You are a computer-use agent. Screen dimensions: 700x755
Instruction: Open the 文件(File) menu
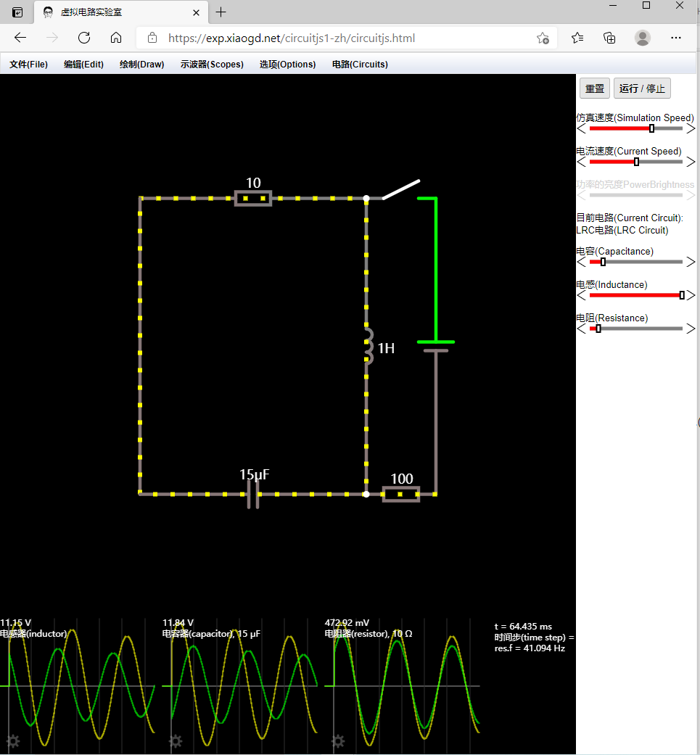pos(28,64)
